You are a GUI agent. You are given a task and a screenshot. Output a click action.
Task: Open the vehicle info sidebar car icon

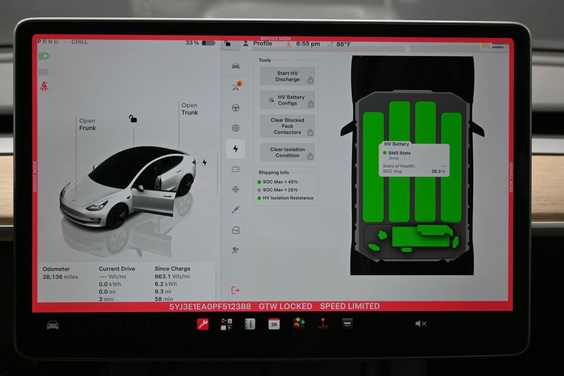(x=236, y=66)
